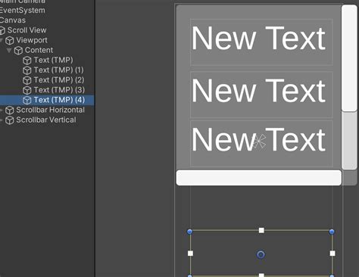Select the Scroll View label

pos(27,30)
